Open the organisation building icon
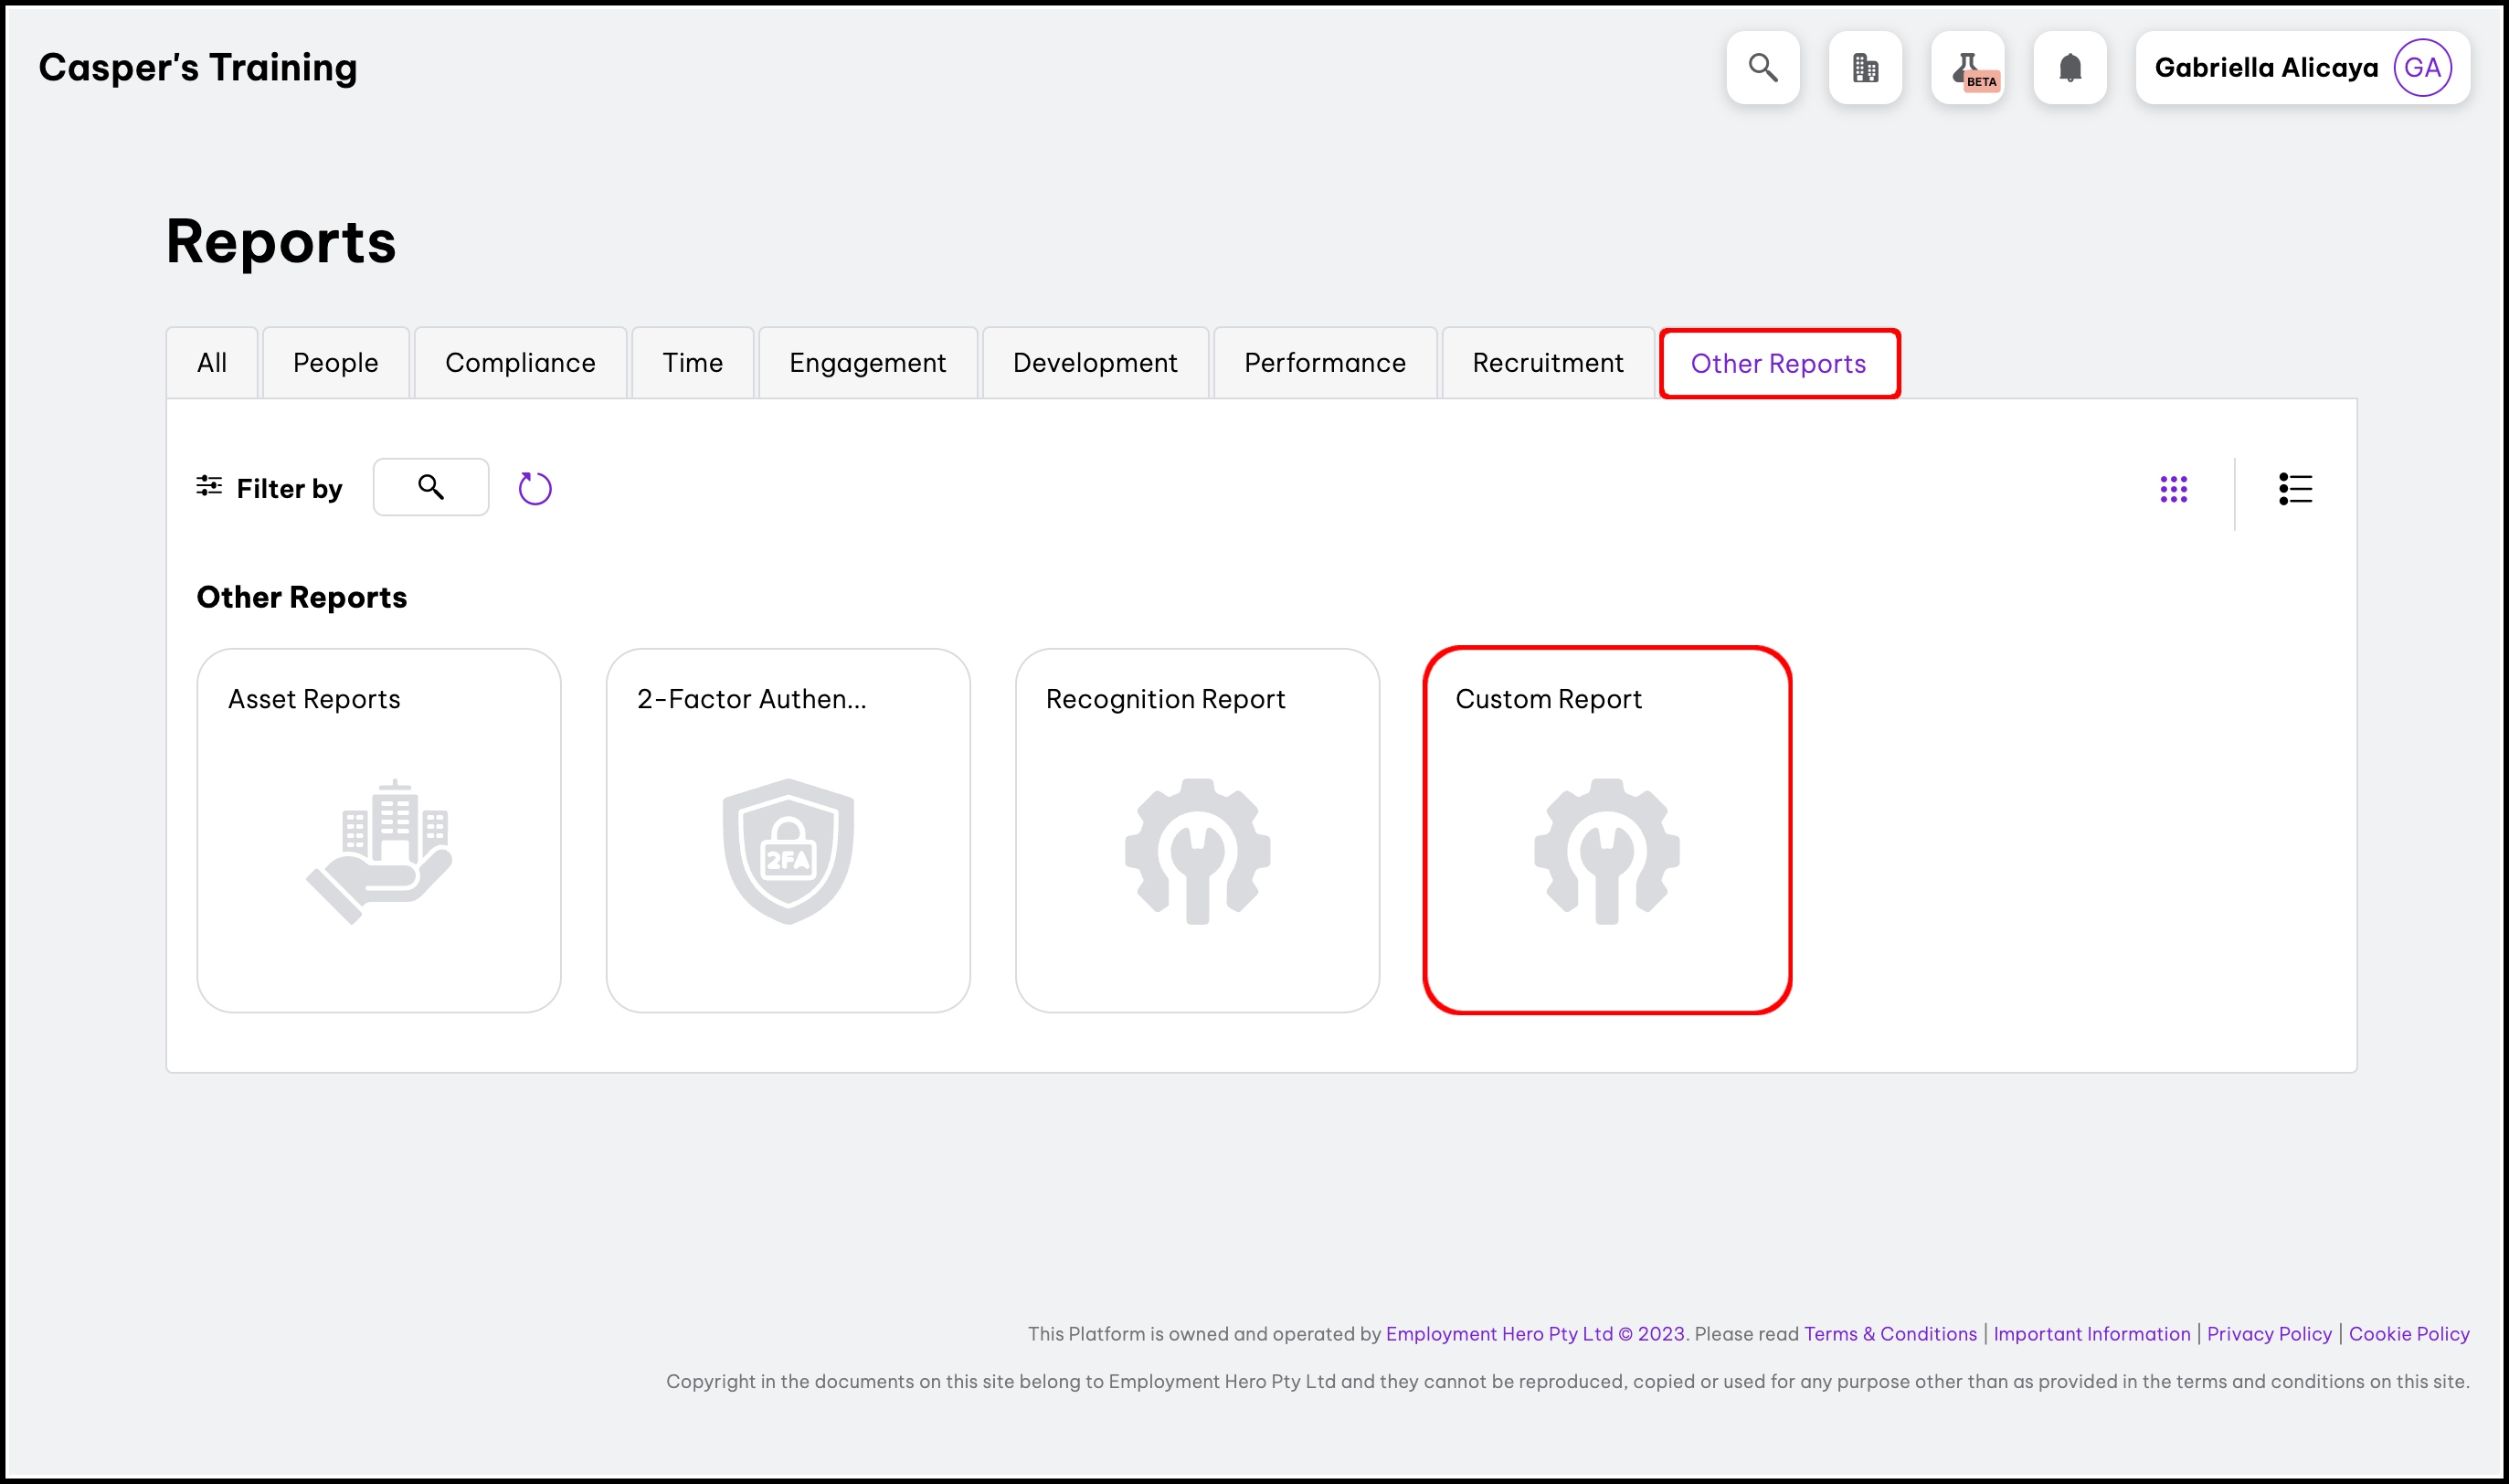Image resolution: width=2509 pixels, height=1484 pixels. [x=1865, y=68]
